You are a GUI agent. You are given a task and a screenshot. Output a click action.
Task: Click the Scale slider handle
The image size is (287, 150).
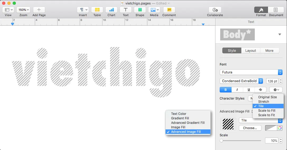tap(222, 141)
